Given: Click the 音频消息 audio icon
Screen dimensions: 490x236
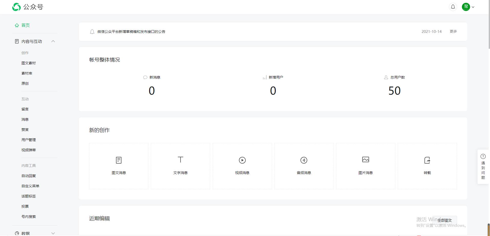Looking at the screenshot, I should coord(304,160).
